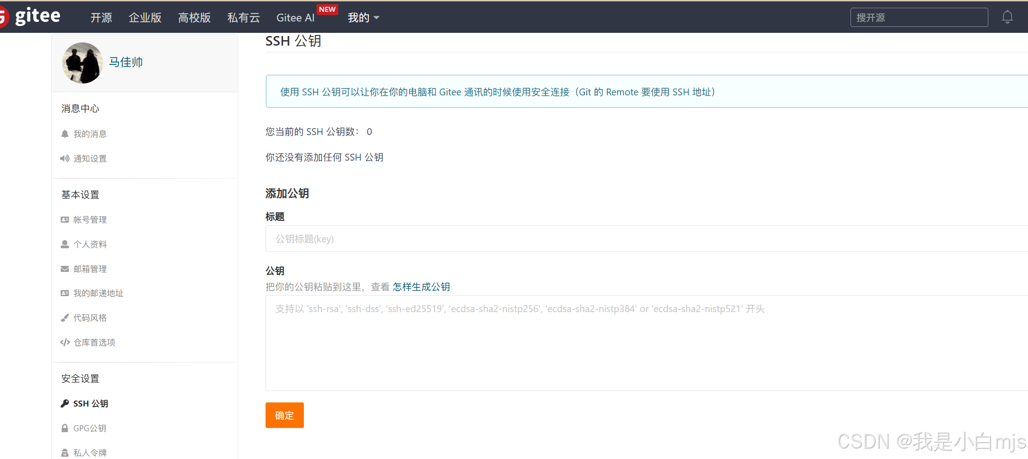Click the address card icon beside 我的邮递地址
Image resolution: width=1028 pixels, height=459 pixels.
(65, 293)
